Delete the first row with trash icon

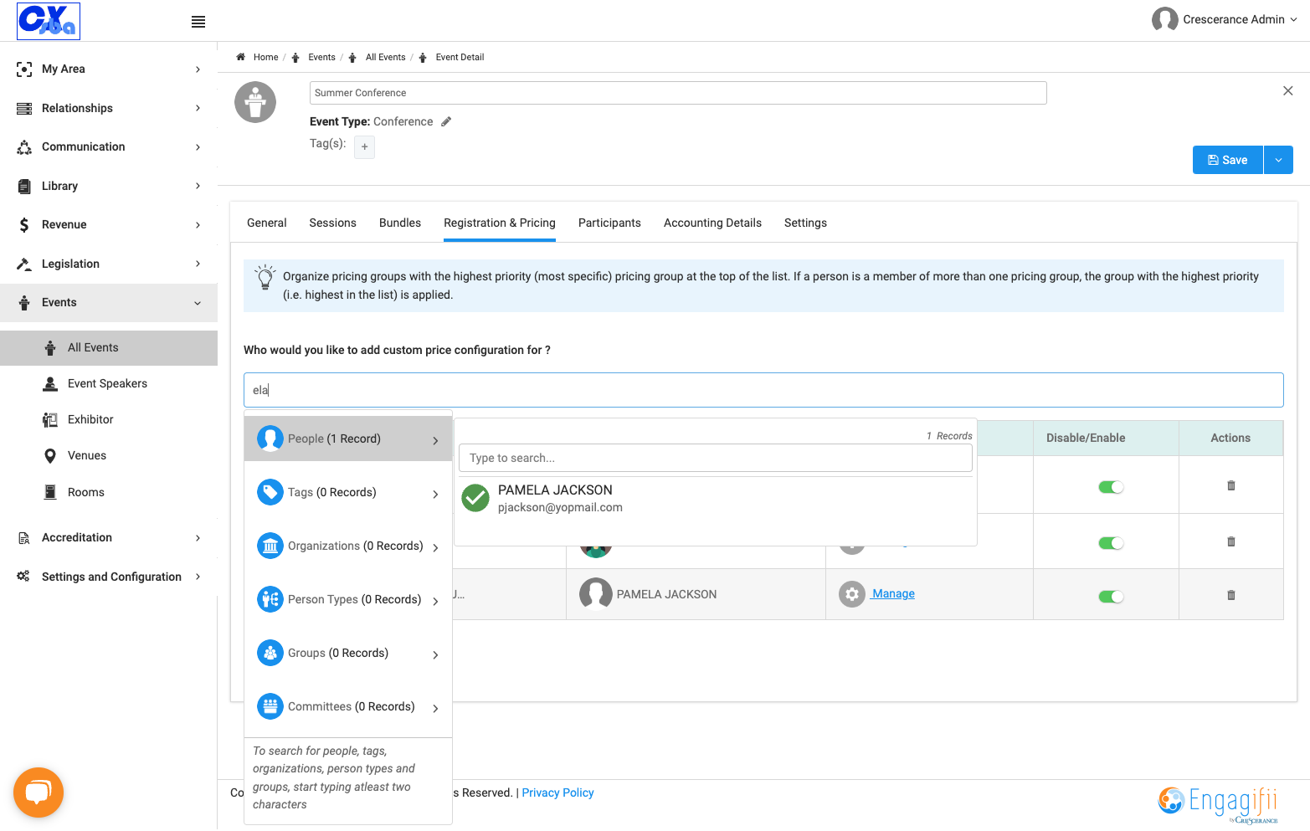pos(1230,485)
